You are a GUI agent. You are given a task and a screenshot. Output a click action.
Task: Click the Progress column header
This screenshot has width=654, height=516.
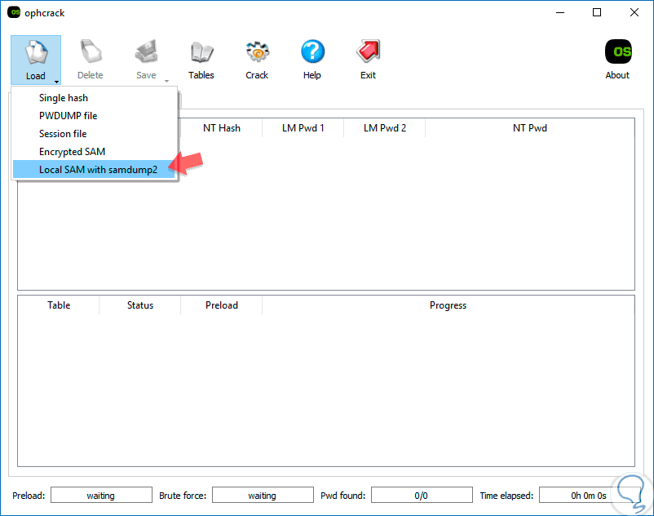click(x=448, y=305)
